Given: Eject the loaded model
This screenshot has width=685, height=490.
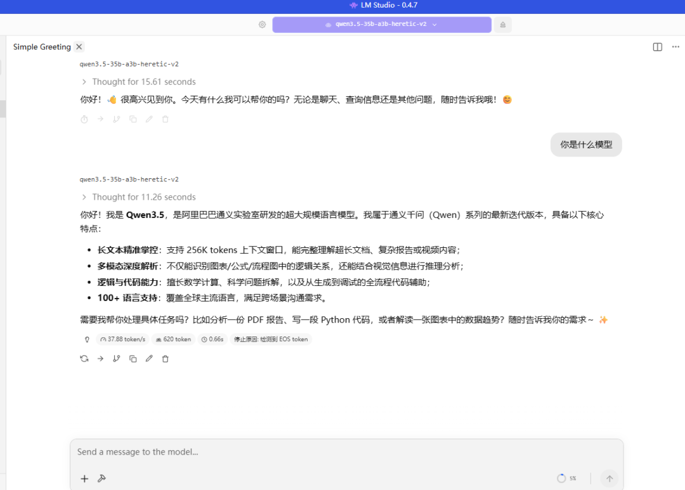Looking at the screenshot, I should (x=502, y=25).
